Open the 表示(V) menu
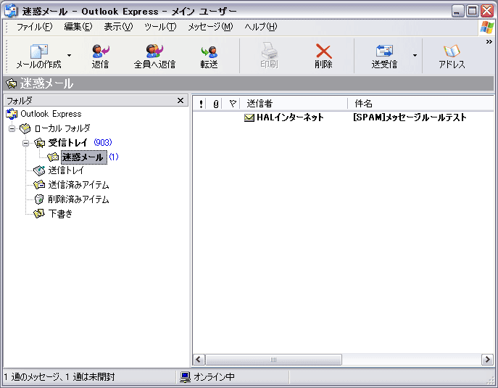498x388 pixels. (118, 27)
